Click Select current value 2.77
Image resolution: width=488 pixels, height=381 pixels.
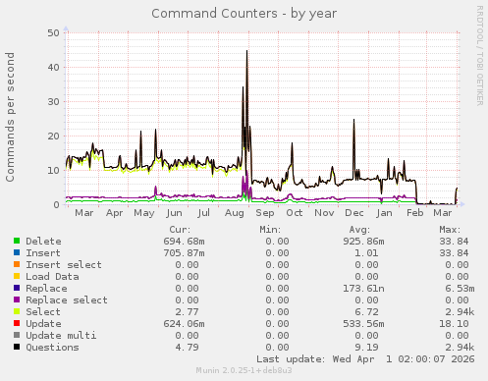tap(187, 312)
